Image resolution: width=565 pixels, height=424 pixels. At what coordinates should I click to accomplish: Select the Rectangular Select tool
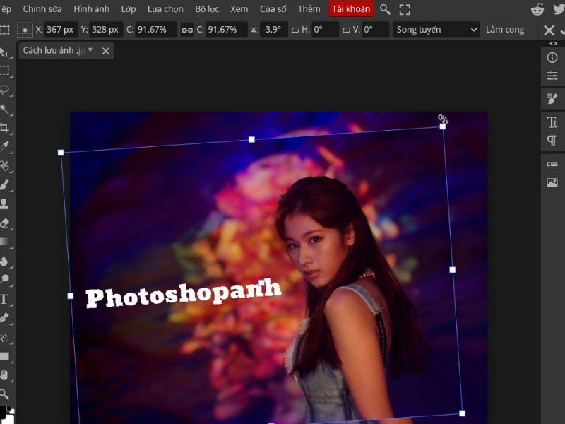[x=4, y=70]
